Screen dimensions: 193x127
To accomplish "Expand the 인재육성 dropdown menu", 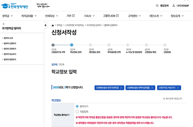I will click(x=51, y=16).
